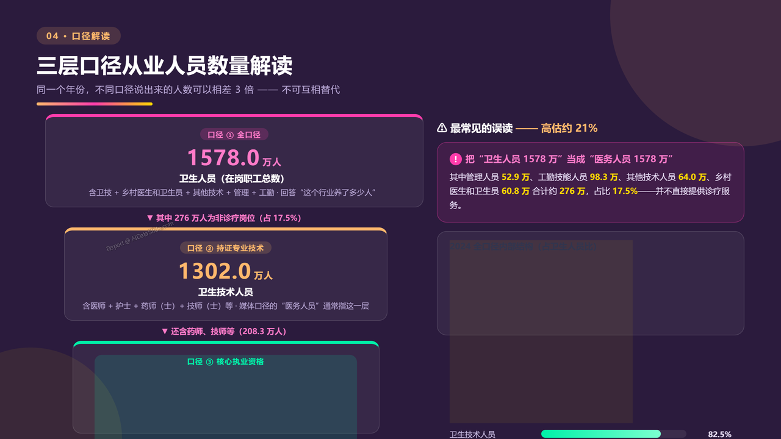The image size is (781, 439).
Task: Click 卫生技术人员 heading in 口径 ② card
Action: (226, 292)
